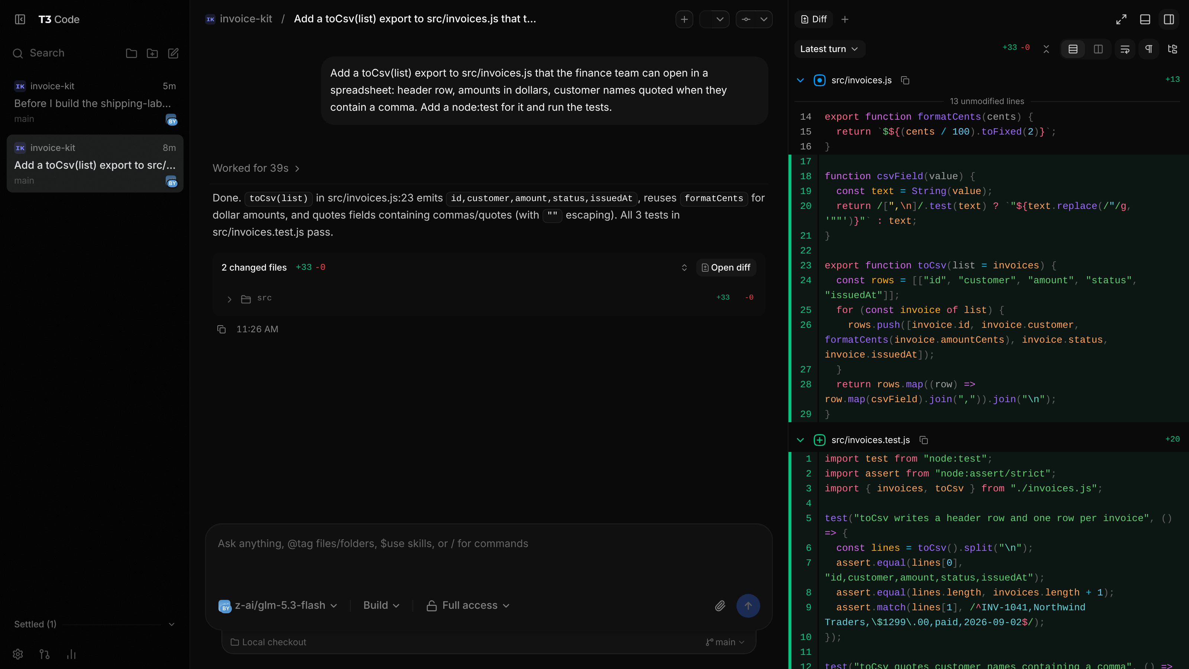Screen dimensions: 1189x669
Task: Collapse the src/invoices.js diff section
Action: point(800,80)
